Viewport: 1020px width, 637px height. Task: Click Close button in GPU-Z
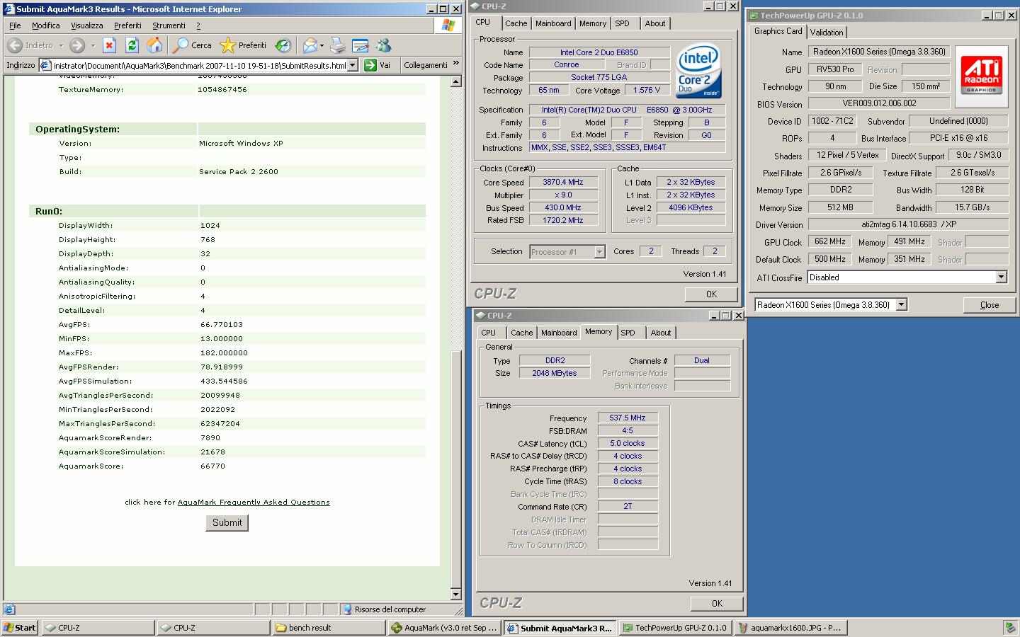tap(990, 305)
